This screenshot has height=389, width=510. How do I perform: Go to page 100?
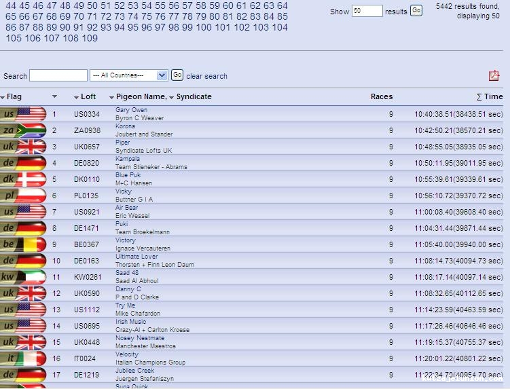(x=204, y=27)
